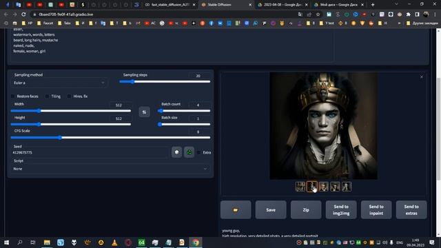
Task: Open the output folder with the folder icon button
Action: [x=236, y=209]
